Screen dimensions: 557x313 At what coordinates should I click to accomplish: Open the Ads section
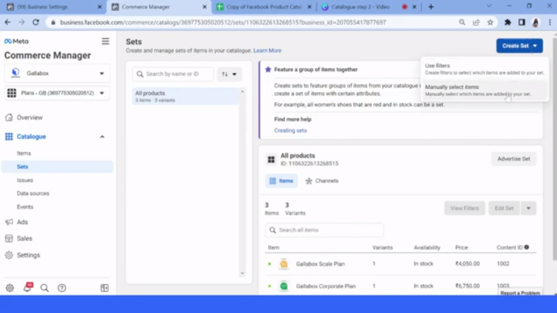tap(22, 222)
